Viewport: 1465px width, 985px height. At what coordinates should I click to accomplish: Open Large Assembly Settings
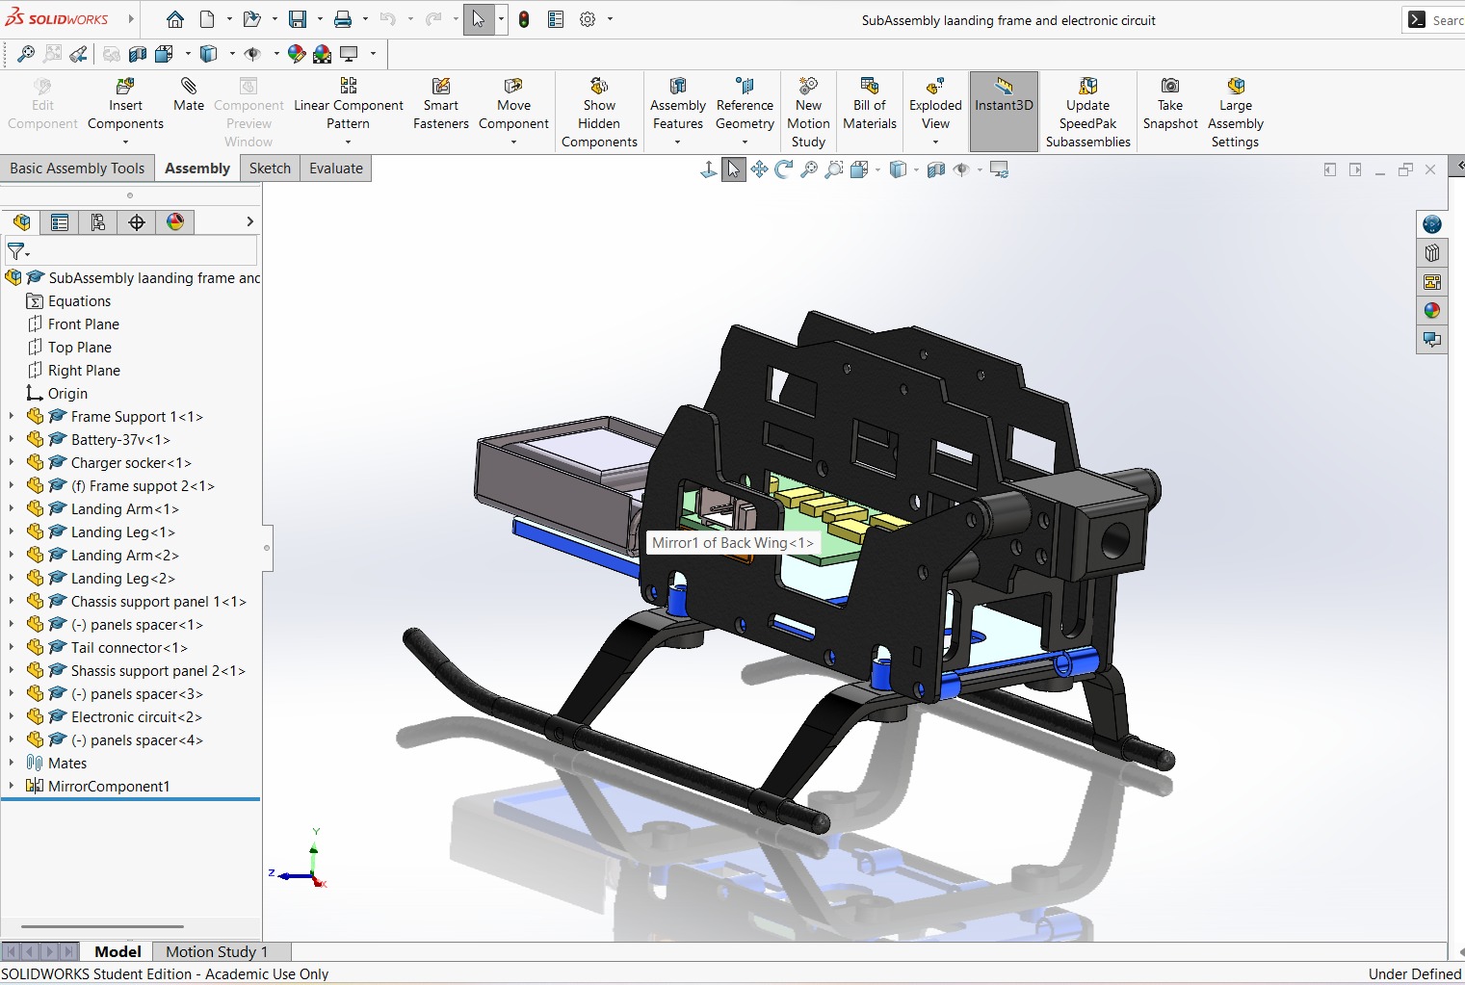[1235, 87]
